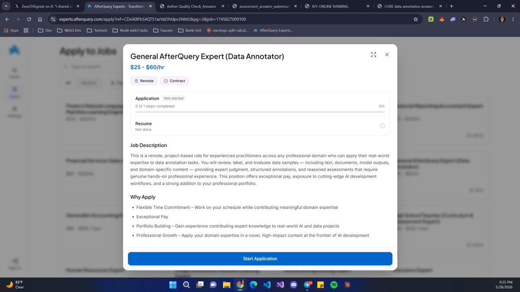520x292 pixels.
Task: Open the Faucets bookmarks folder
Action: point(163,30)
